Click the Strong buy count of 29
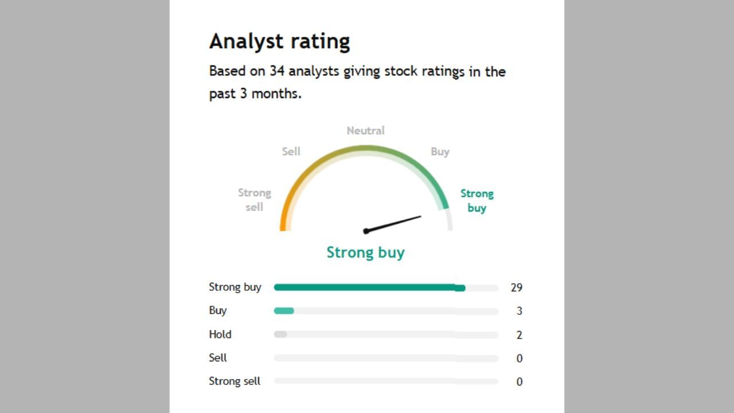The width and height of the screenshot is (734, 413). click(x=516, y=287)
